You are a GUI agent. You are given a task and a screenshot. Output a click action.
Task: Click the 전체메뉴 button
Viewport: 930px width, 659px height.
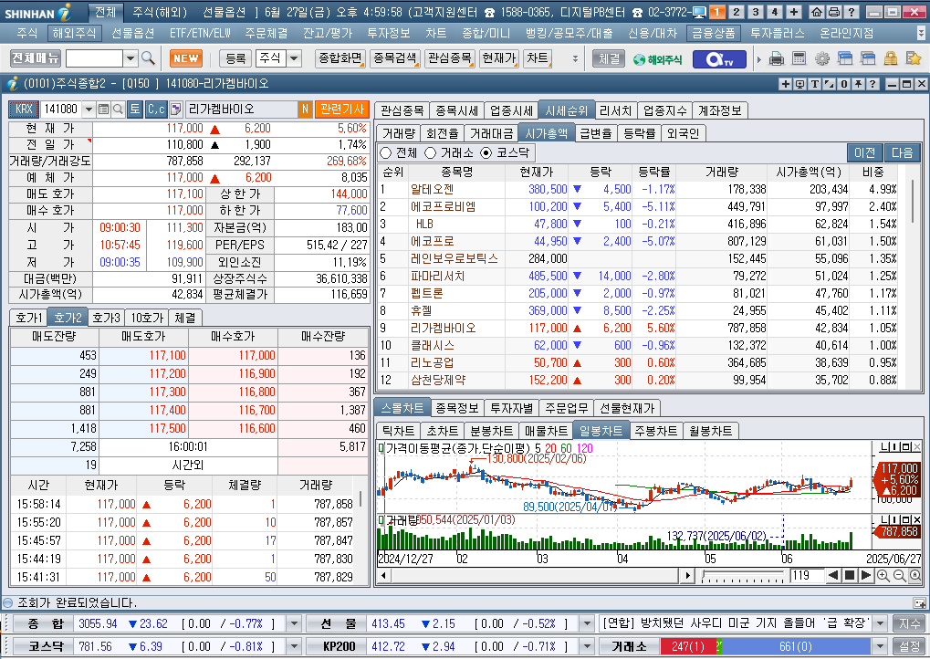(x=36, y=58)
